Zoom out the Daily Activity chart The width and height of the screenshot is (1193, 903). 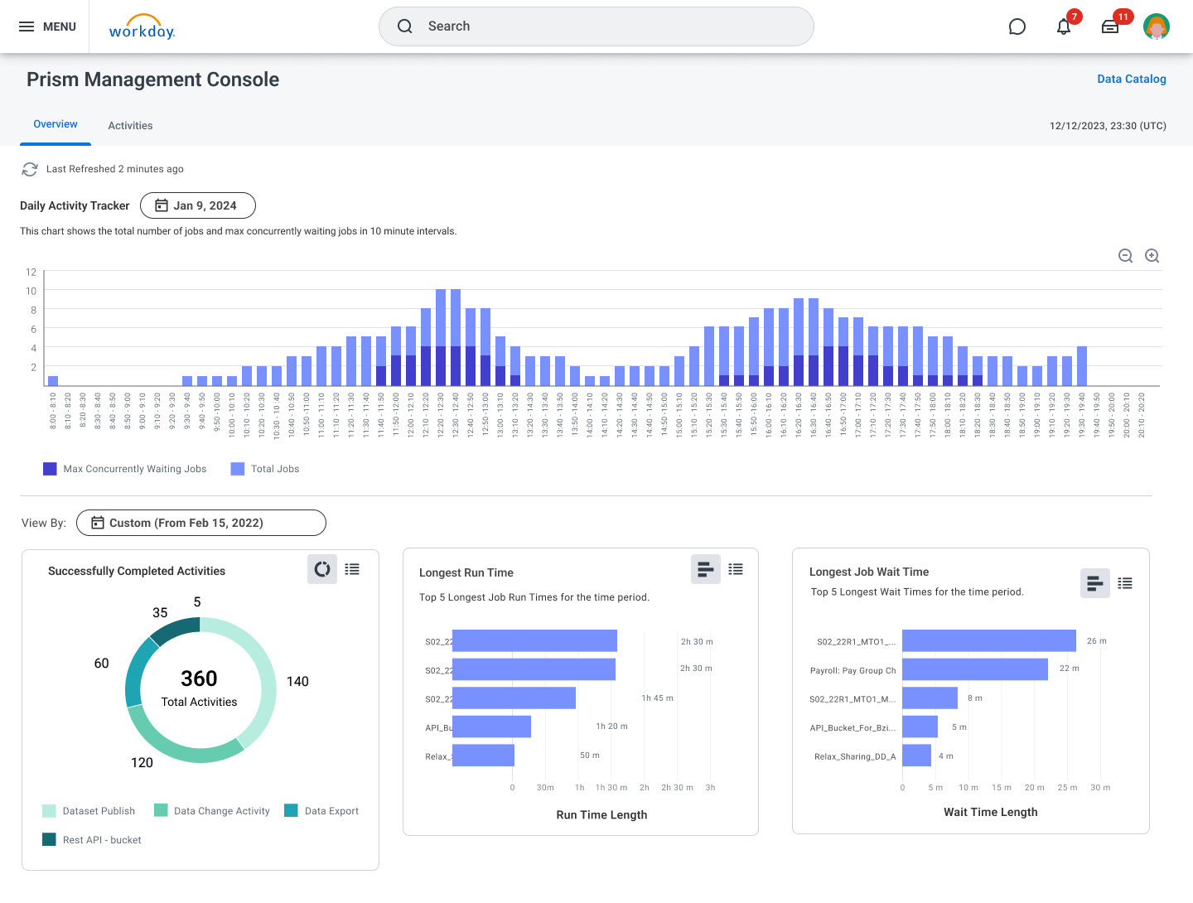tap(1125, 256)
